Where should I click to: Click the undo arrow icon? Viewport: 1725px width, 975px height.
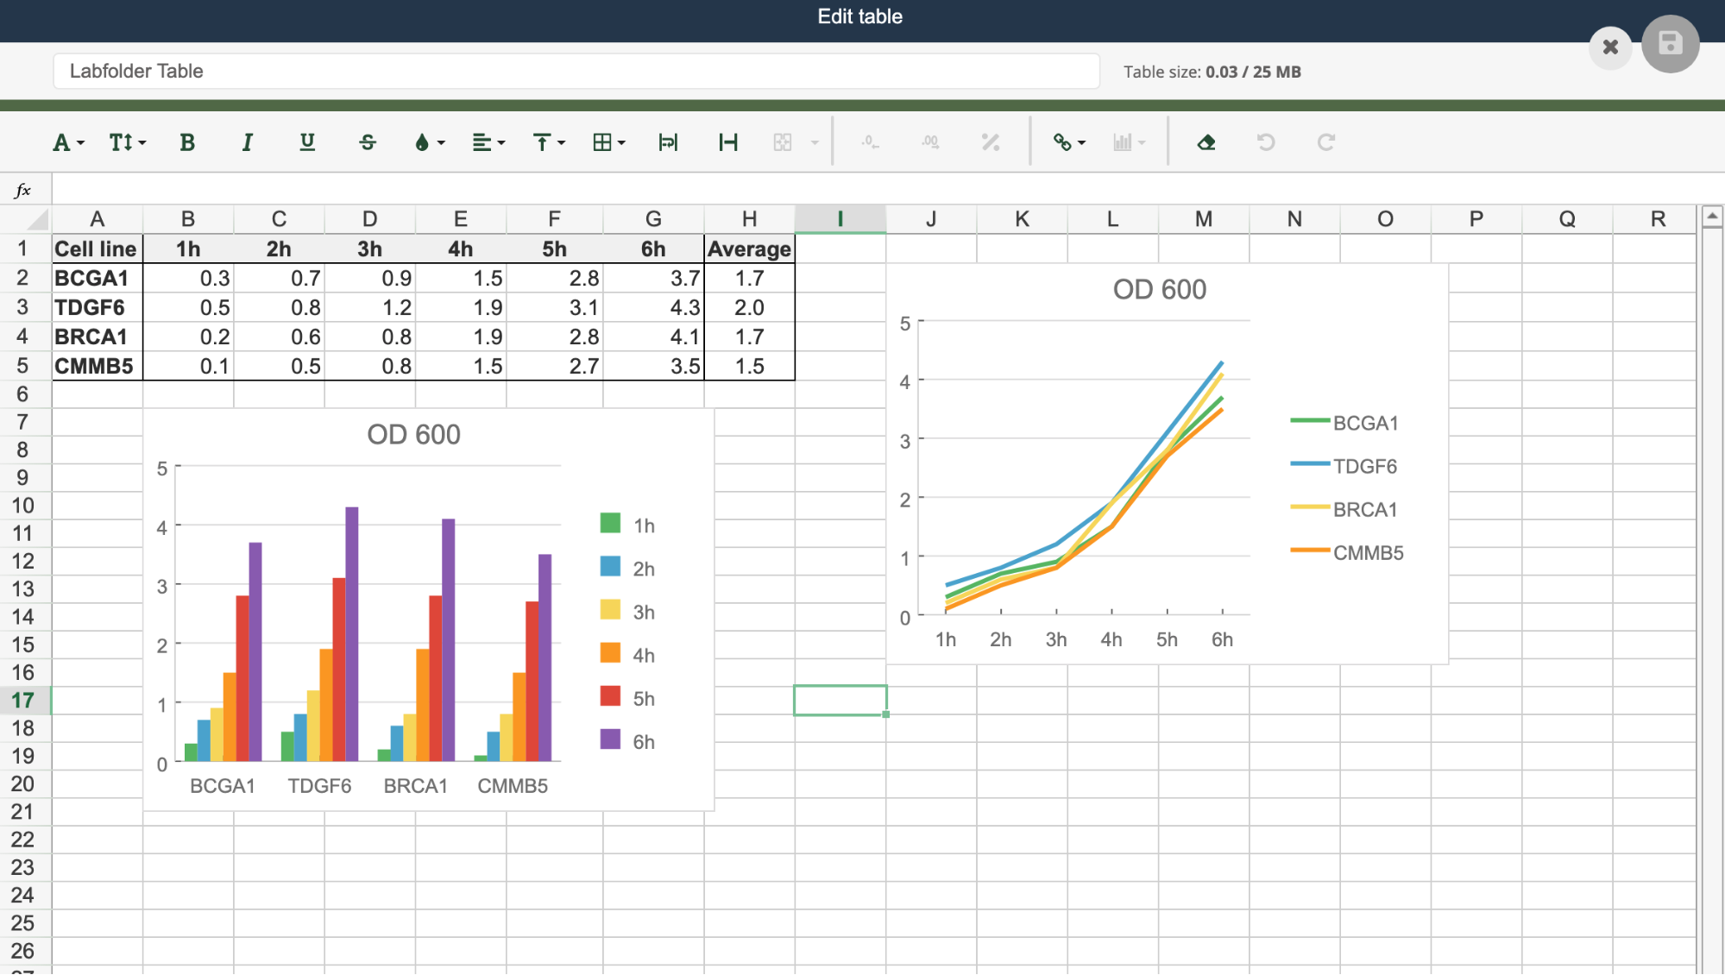(1266, 142)
